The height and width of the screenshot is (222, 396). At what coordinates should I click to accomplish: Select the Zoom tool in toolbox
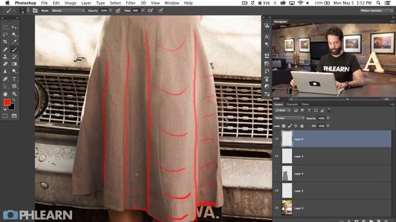pyautogui.click(x=14, y=94)
